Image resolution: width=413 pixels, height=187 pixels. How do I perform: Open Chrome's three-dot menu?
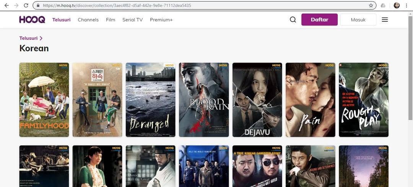click(406, 6)
